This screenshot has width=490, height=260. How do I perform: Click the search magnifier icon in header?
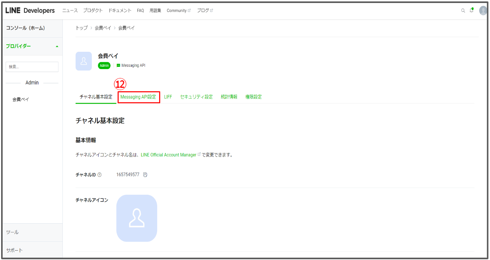(x=463, y=11)
